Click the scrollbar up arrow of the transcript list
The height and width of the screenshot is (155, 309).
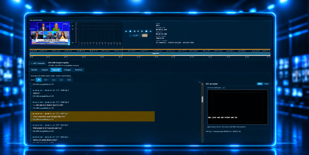coord(202,84)
